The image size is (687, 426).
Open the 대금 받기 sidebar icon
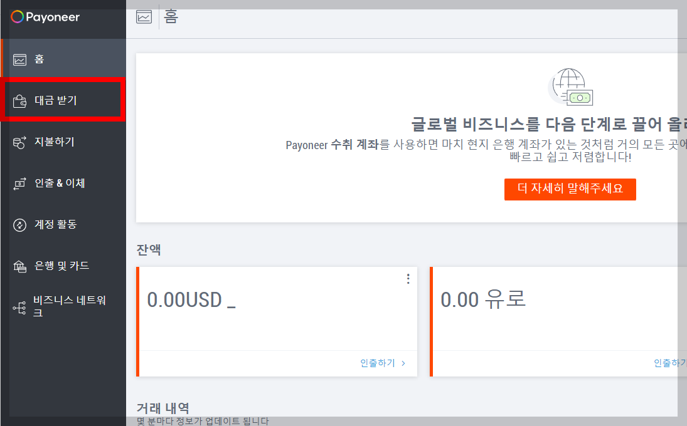(19, 100)
